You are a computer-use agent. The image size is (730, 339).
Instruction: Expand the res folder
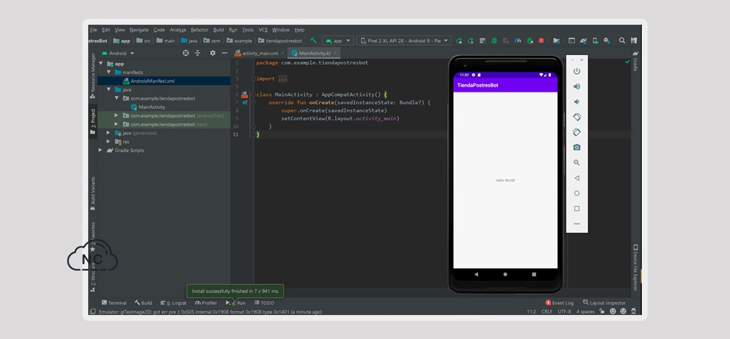pos(109,142)
